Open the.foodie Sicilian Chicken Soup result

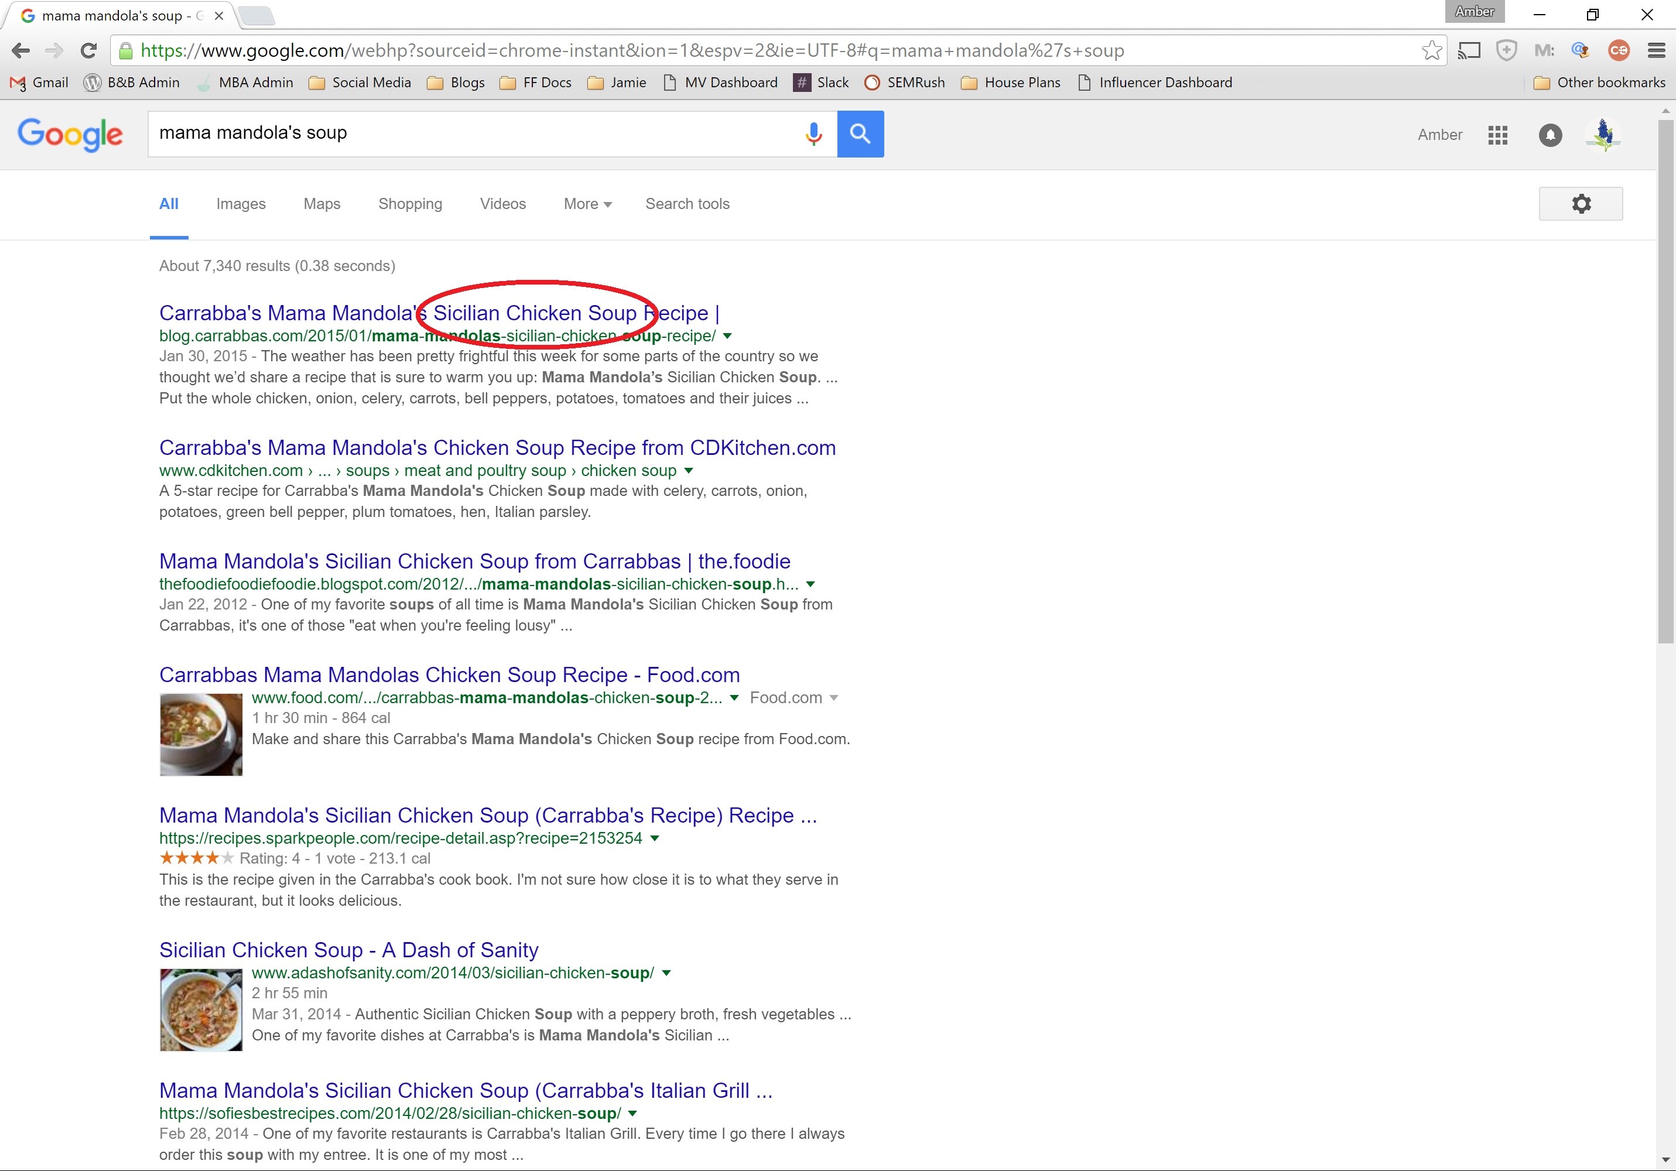pos(474,561)
